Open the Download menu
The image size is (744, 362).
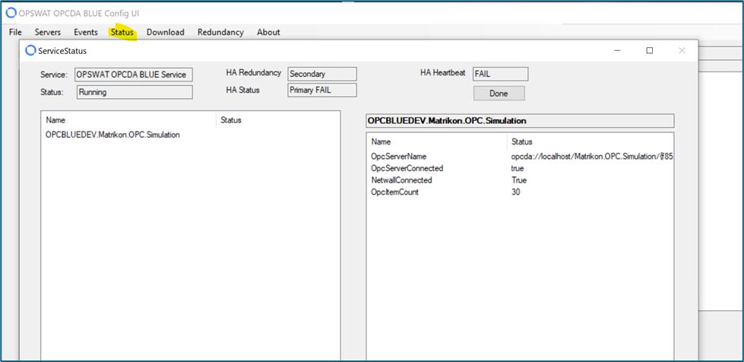[x=165, y=32]
